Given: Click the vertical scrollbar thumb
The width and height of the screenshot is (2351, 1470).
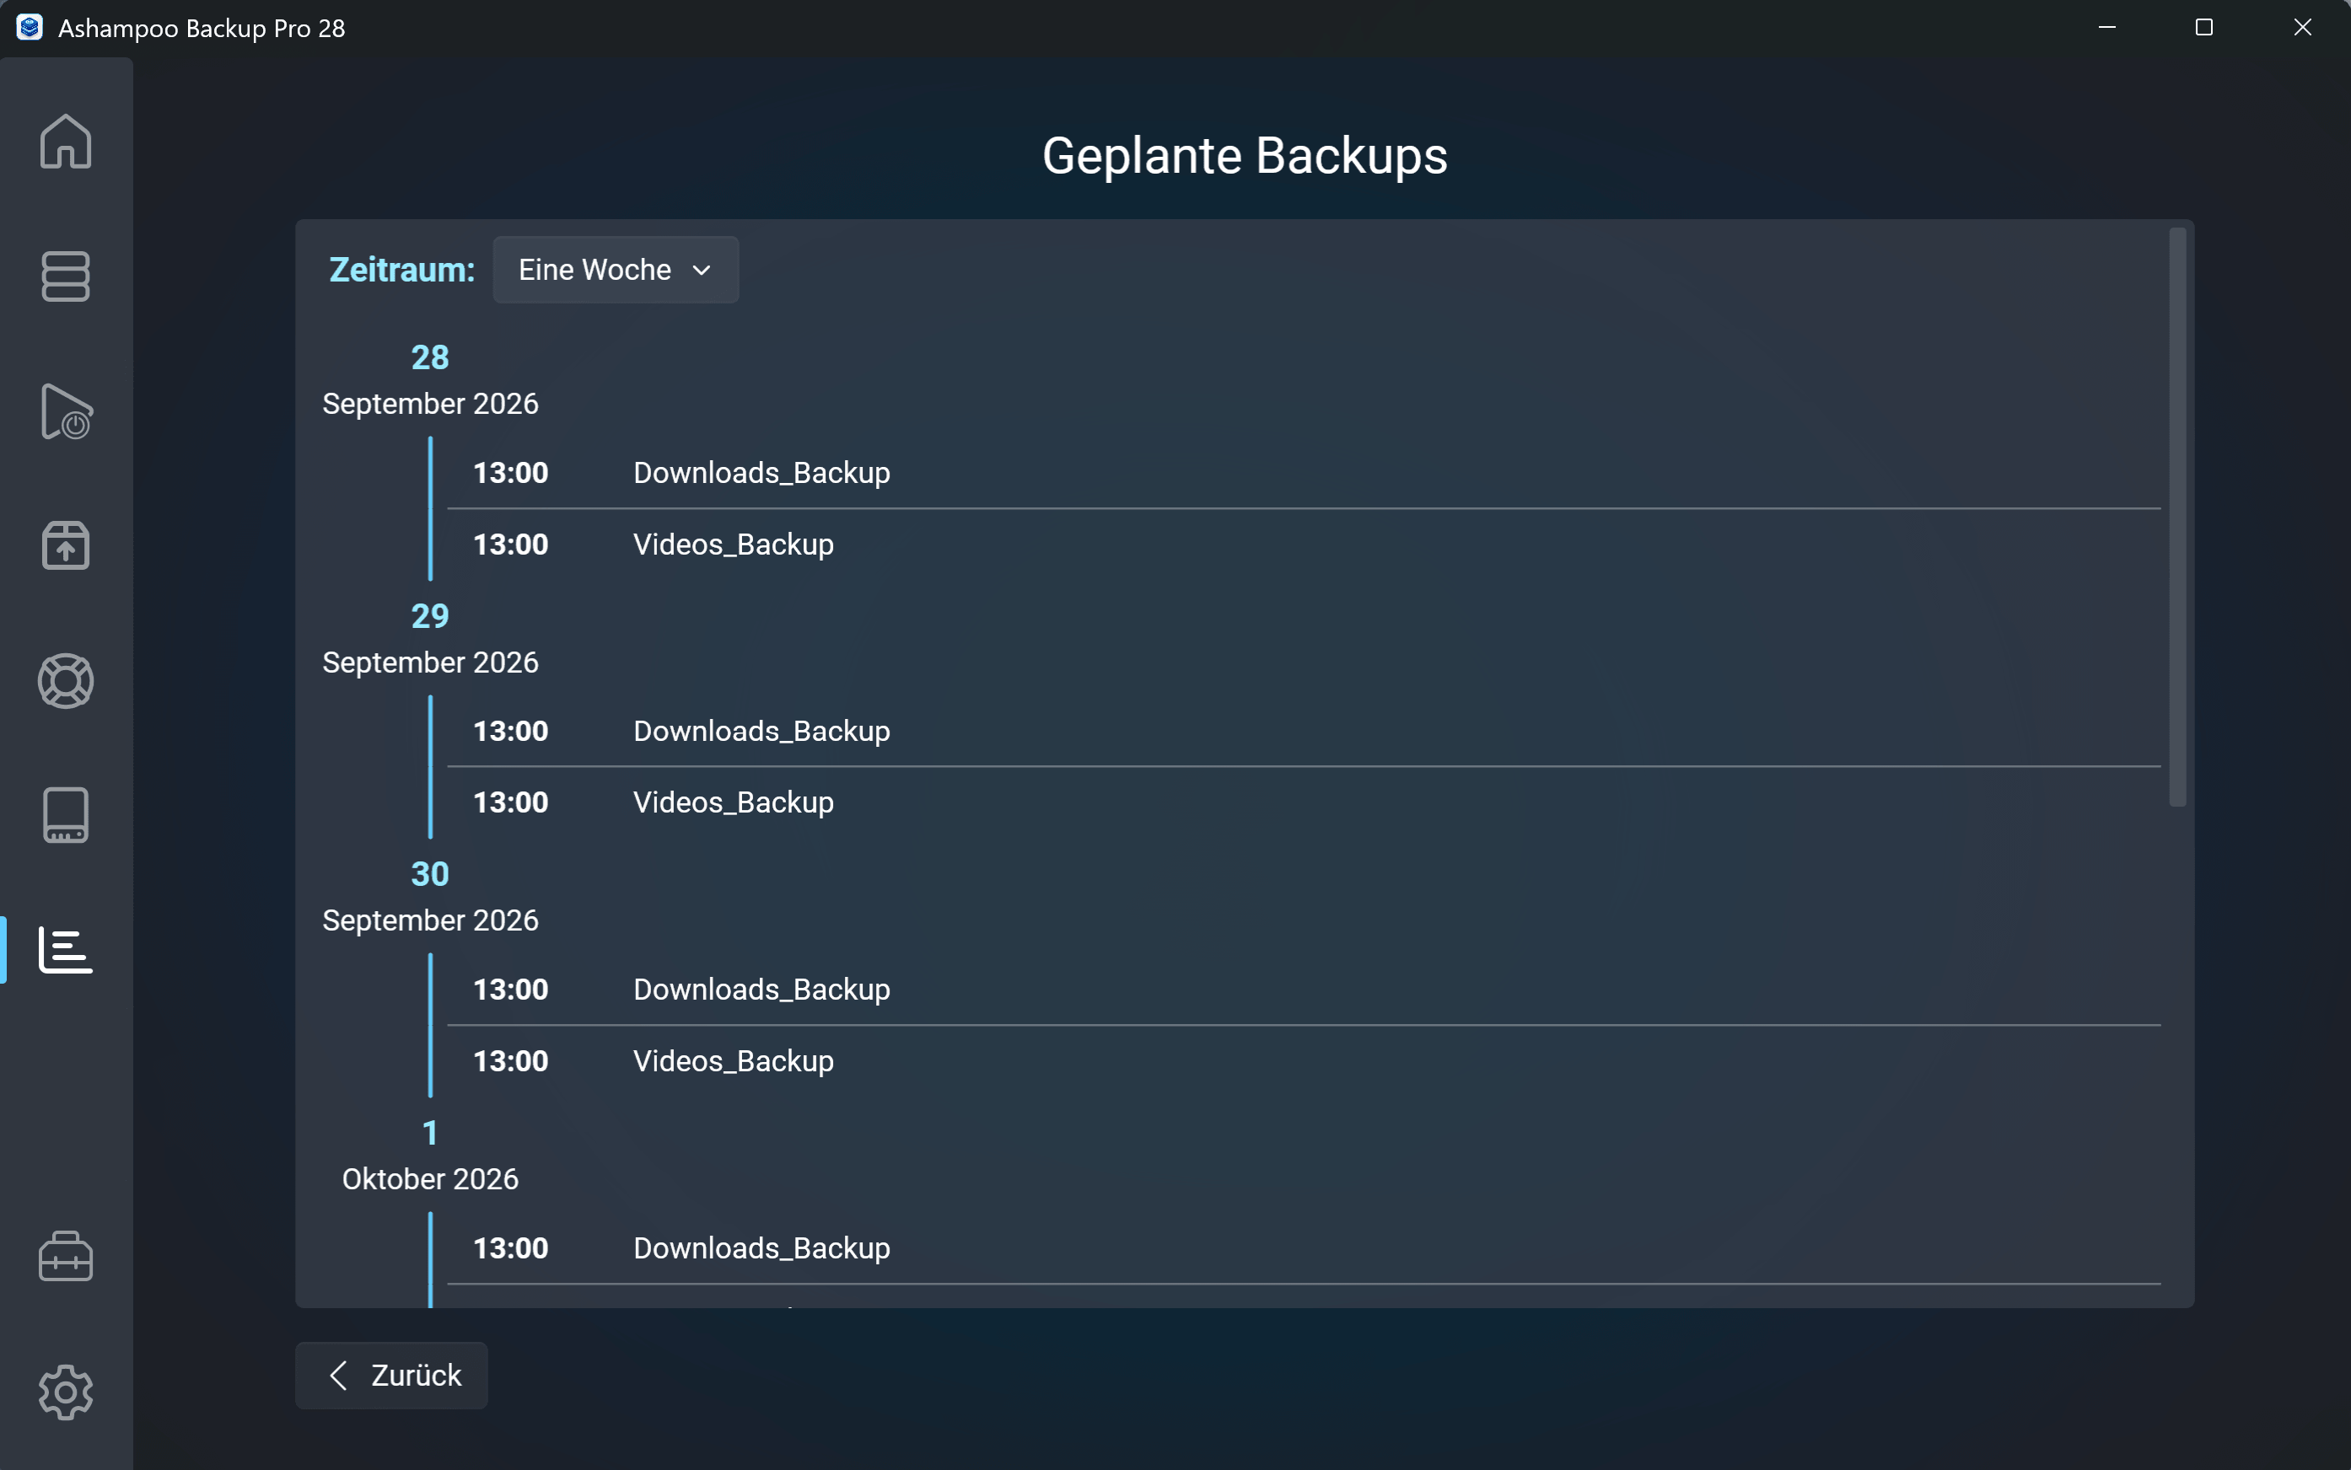Looking at the screenshot, I should 2177,516.
